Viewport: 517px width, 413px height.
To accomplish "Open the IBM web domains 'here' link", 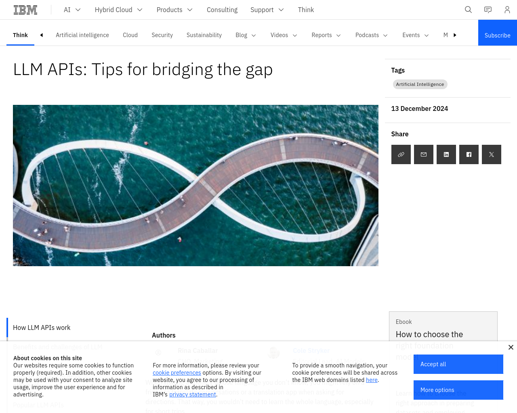I will point(372,380).
